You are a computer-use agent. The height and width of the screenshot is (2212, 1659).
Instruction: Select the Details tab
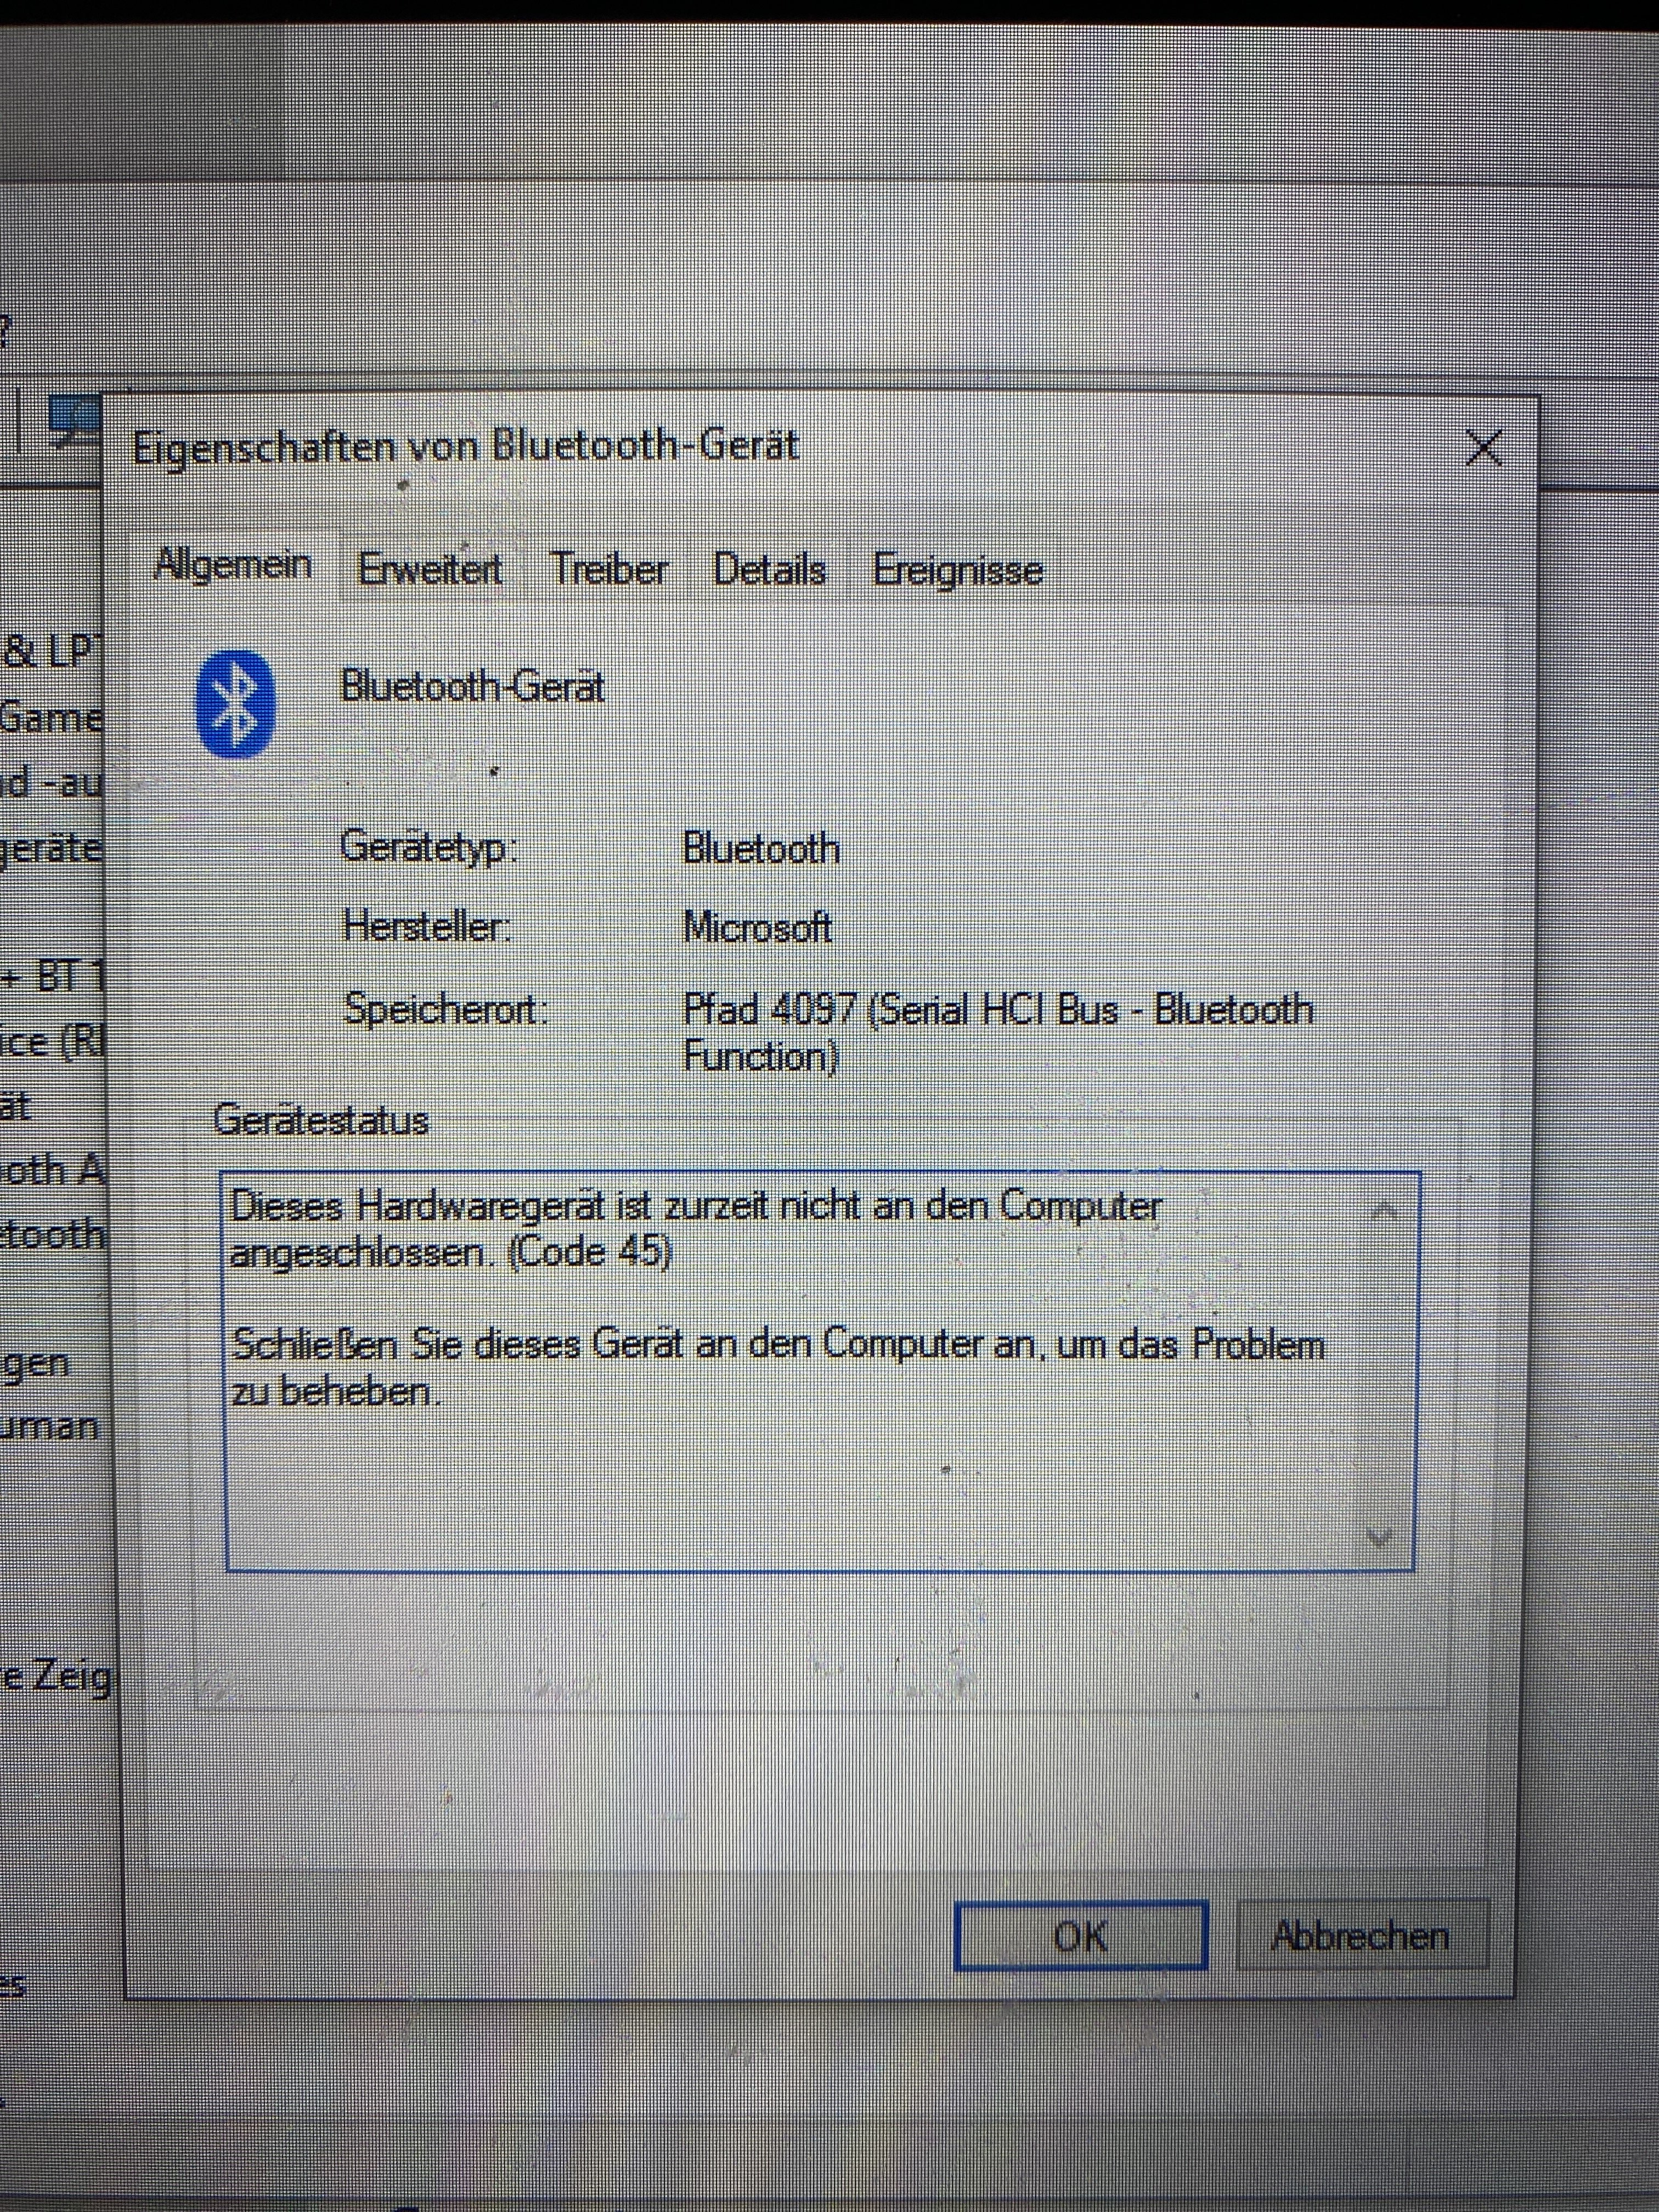coord(769,570)
